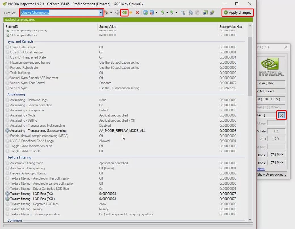Click the Vertical Sync Tear Control value 'Standard'
This screenshot has width=295, height=229.
tap(105, 83)
